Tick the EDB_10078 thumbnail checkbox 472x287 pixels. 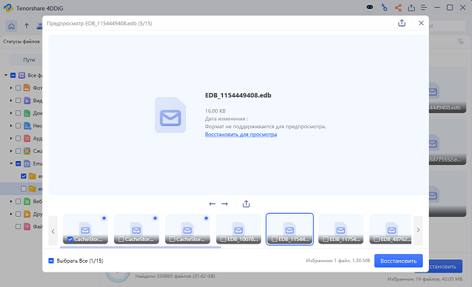click(223, 239)
